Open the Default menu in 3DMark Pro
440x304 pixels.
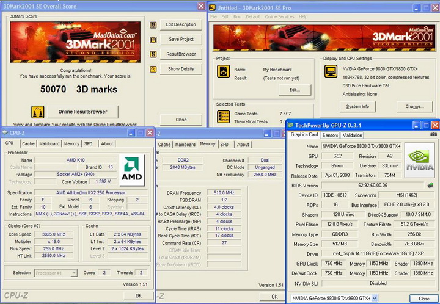(253, 17)
